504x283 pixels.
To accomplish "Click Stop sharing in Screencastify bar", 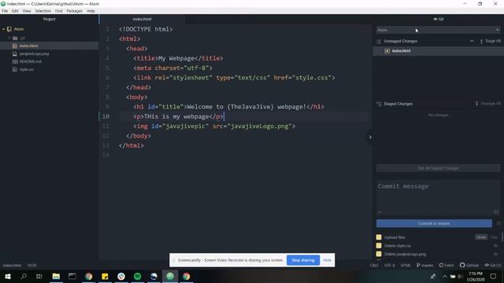I will click(302, 260).
